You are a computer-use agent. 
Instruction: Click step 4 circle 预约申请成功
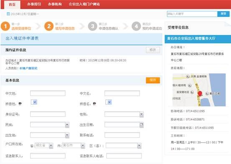tap(136, 26)
